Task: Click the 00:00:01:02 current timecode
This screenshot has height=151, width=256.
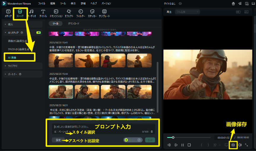Action: click(x=223, y=138)
